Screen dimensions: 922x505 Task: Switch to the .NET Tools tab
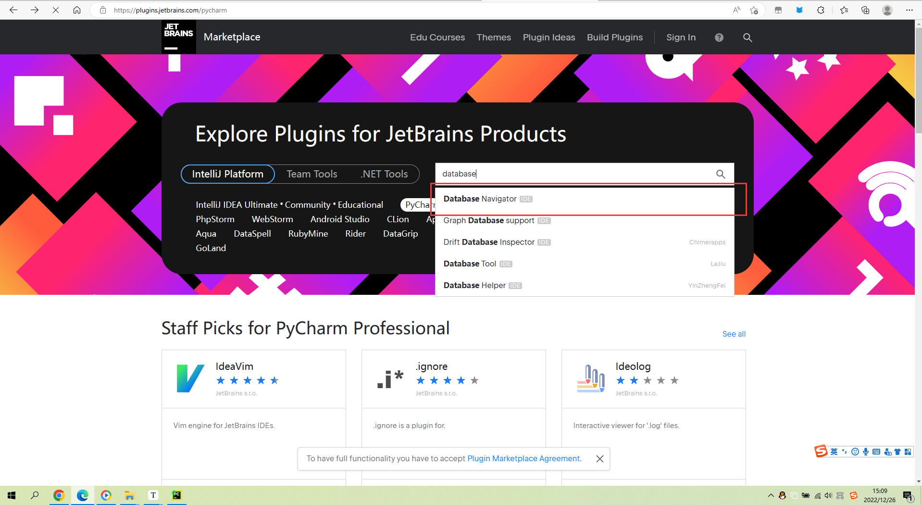coord(384,174)
